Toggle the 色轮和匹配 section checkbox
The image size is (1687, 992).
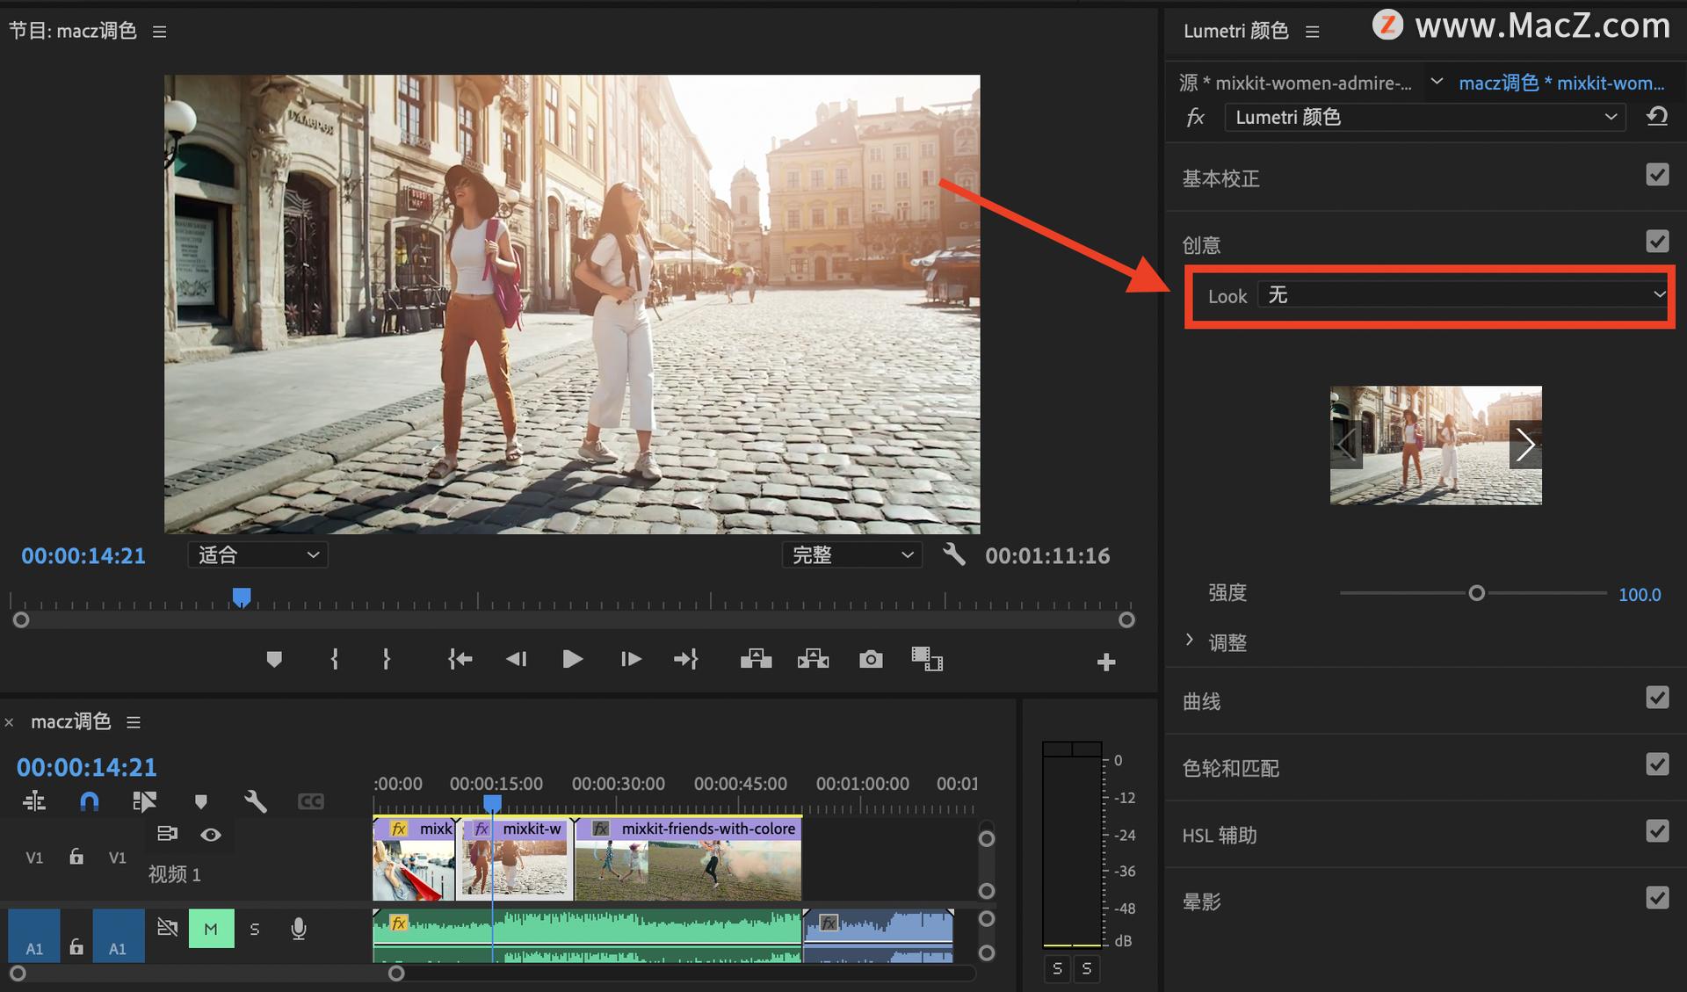tap(1657, 764)
